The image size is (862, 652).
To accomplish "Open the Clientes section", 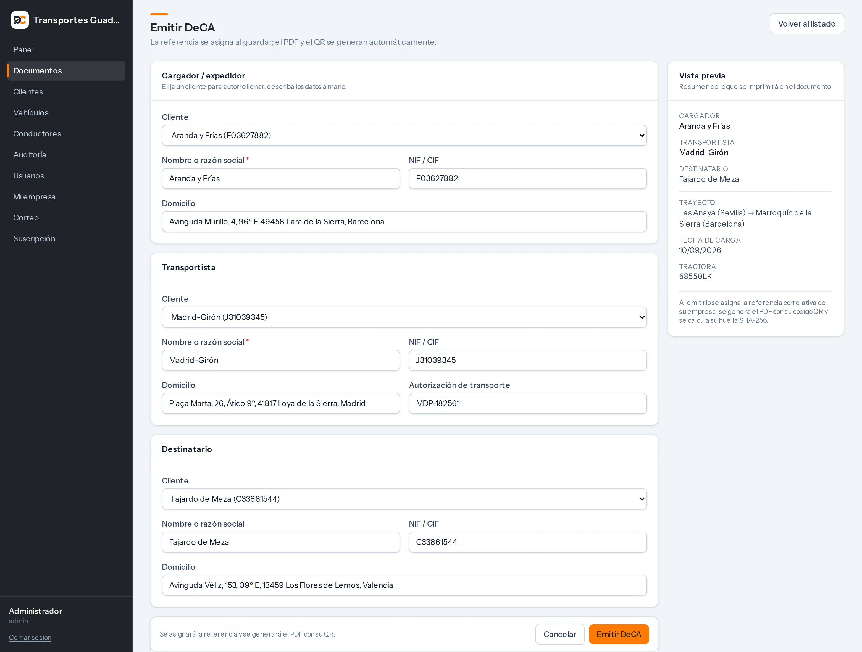I will coord(66,92).
